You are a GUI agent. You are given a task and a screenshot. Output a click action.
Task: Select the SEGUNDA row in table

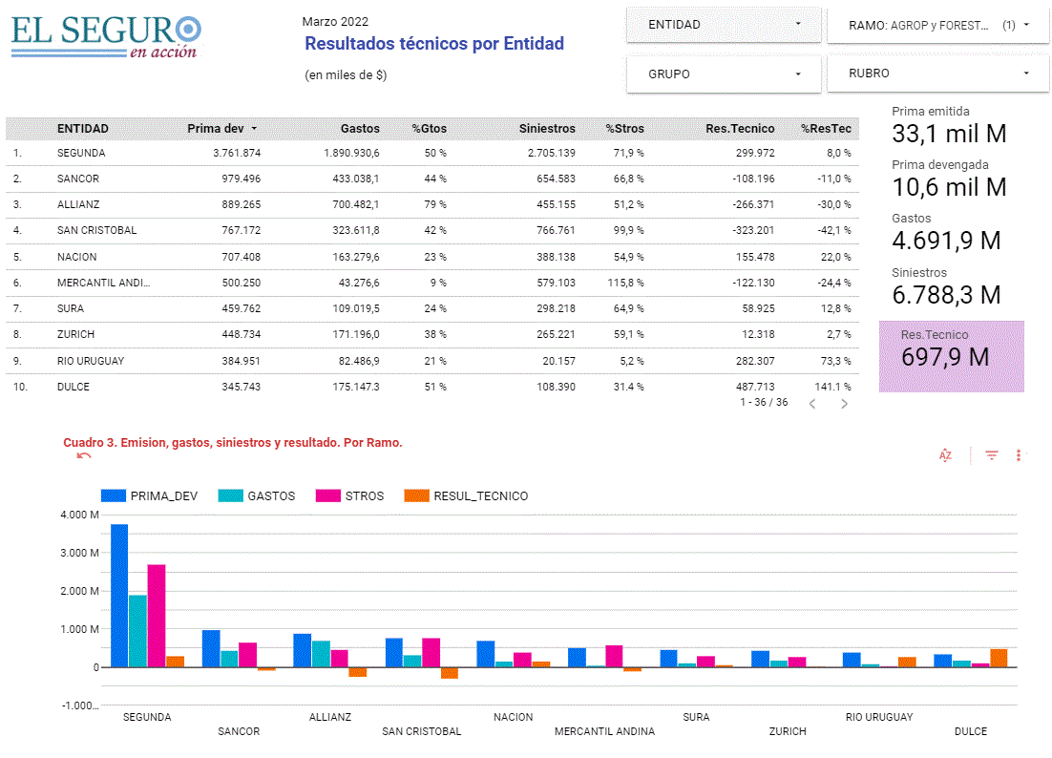point(81,153)
